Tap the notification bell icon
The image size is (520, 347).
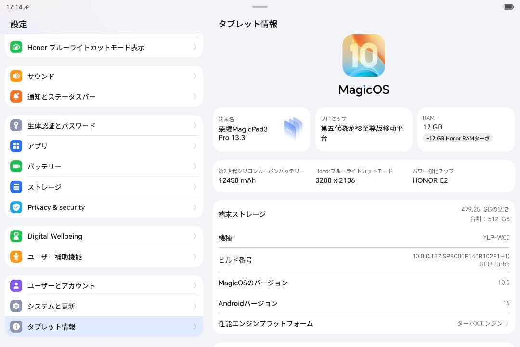[16, 96]
